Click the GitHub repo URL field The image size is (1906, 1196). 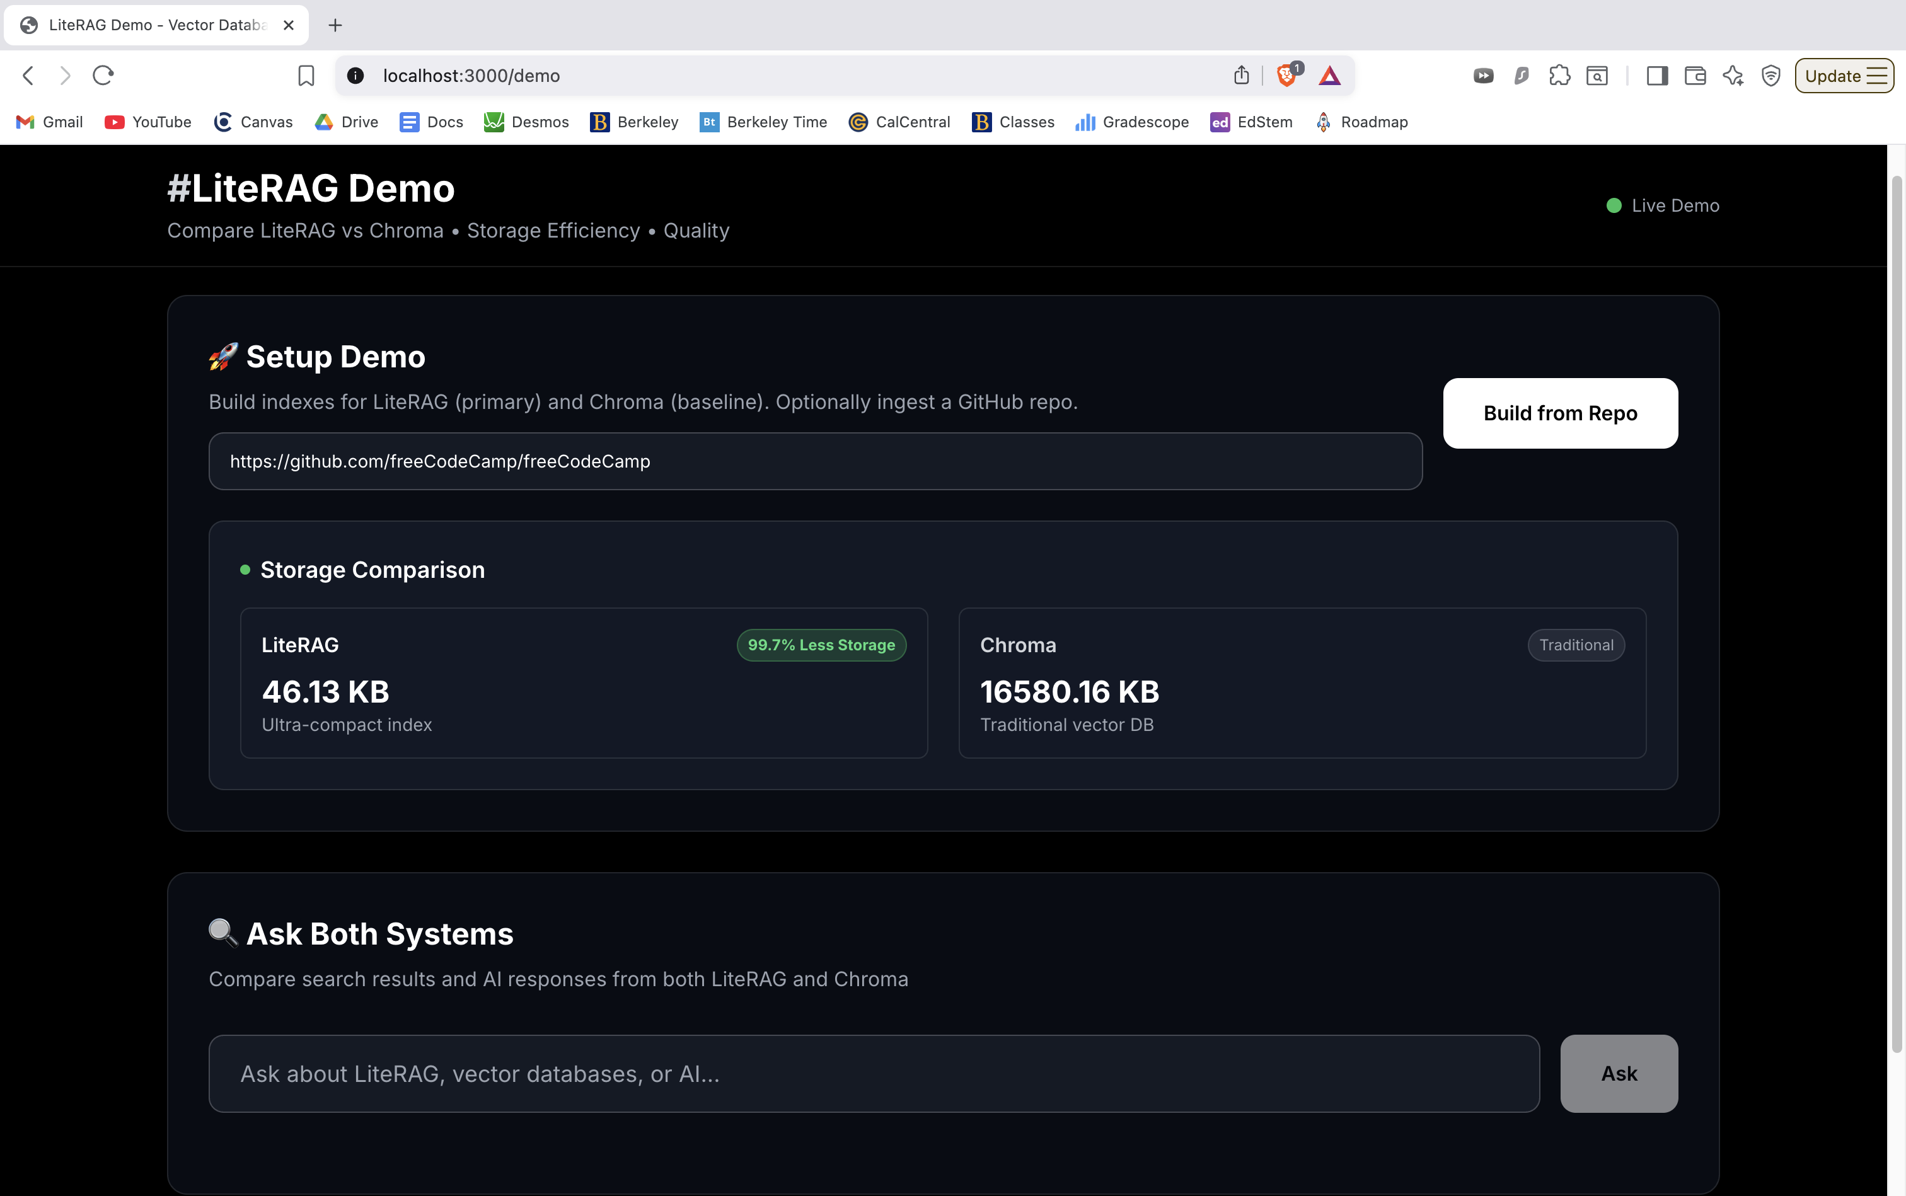pos(815,461)
